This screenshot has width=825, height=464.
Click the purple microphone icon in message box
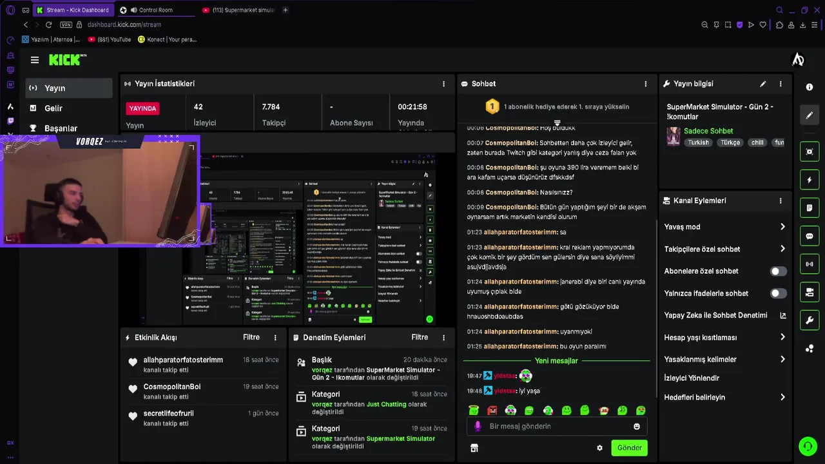[478, 426]
